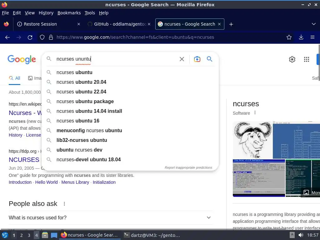
Task: Choose suggestion 'ncurses ubuntu package'
Action: click(130, 102)
